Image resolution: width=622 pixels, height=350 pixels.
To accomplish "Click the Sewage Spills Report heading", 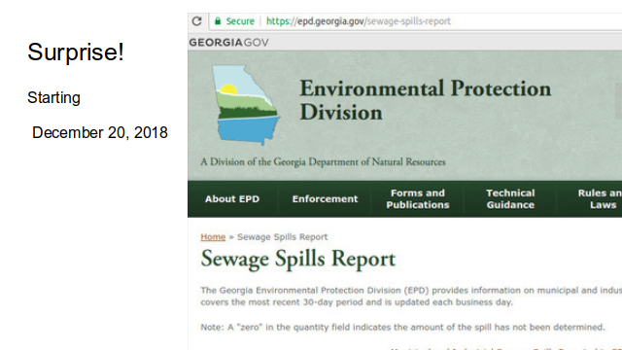I will point(298,259).
